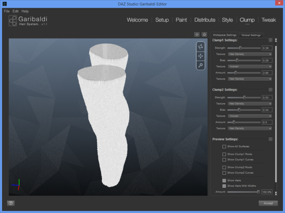Close the Garibaldi Editor window

click(279, 3)
